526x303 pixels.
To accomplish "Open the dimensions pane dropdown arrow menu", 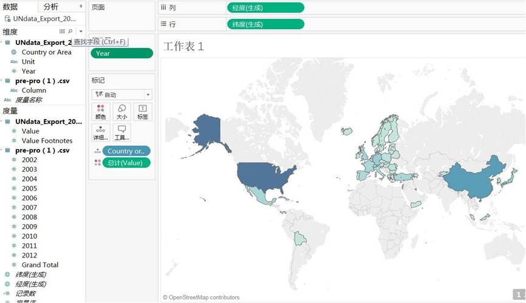I will 81,31.
